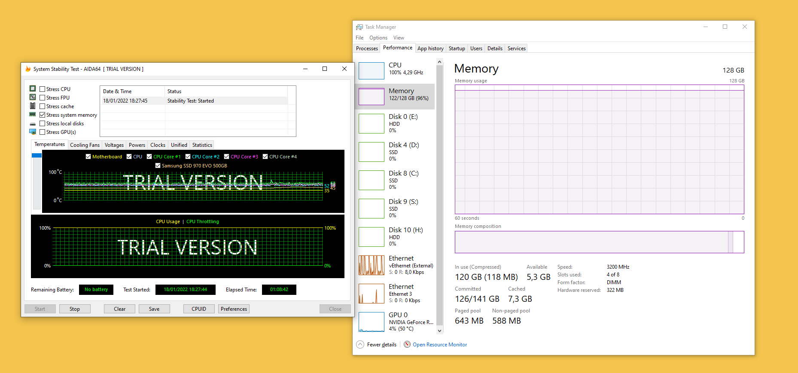The image size is (798, 373).
Task: Click the Resource Monitor icon
Action: [x=407, y=344]
